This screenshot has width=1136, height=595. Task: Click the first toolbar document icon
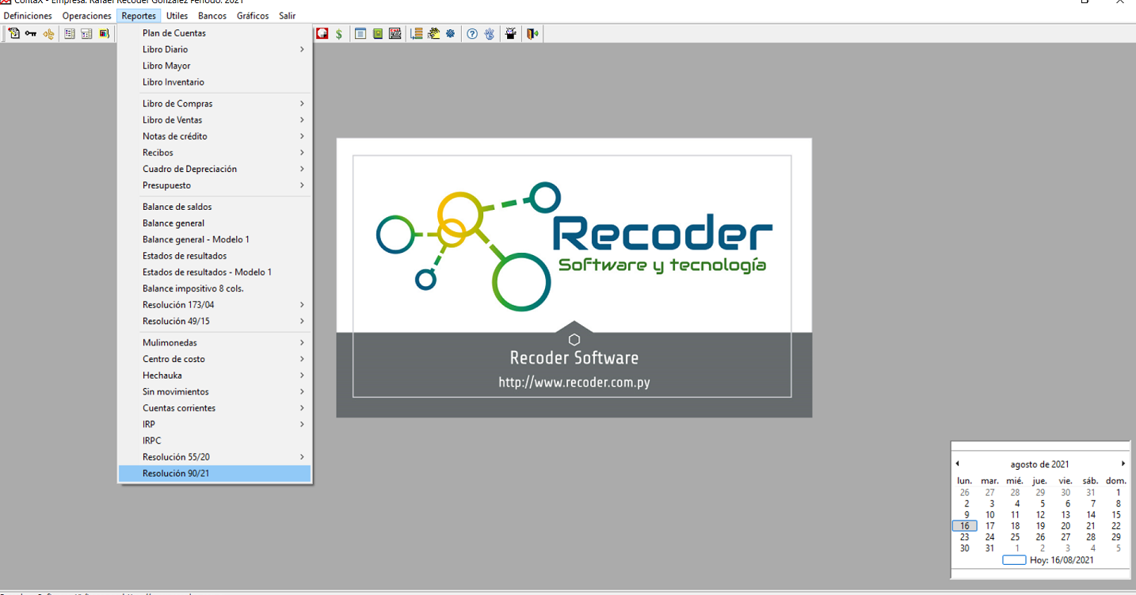pos(14,33)
